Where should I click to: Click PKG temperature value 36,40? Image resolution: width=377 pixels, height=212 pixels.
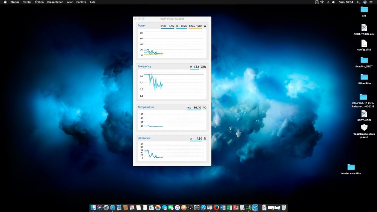click(x=197, y=108)
